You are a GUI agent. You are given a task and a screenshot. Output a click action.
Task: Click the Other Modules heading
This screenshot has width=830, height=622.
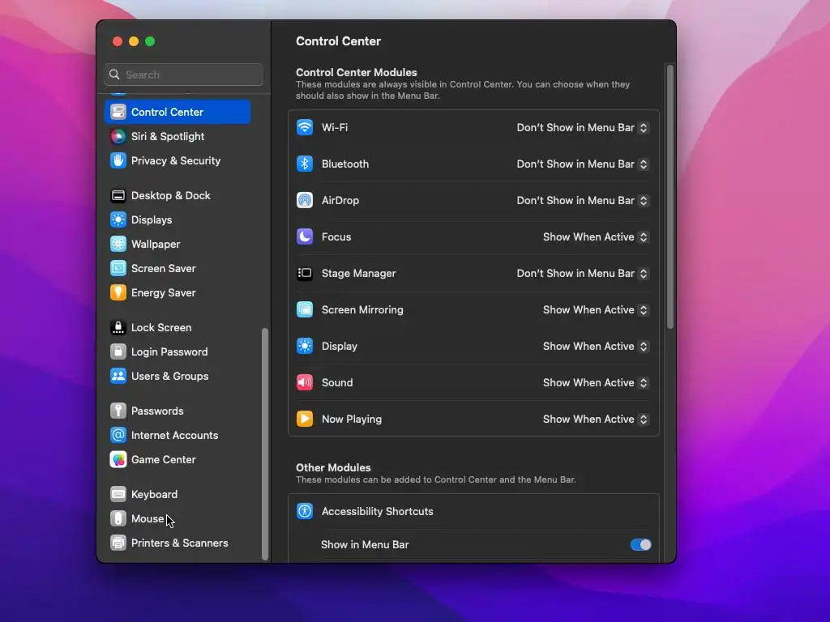(x=333, y=467)
